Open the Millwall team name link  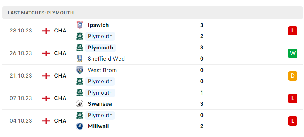98,126
